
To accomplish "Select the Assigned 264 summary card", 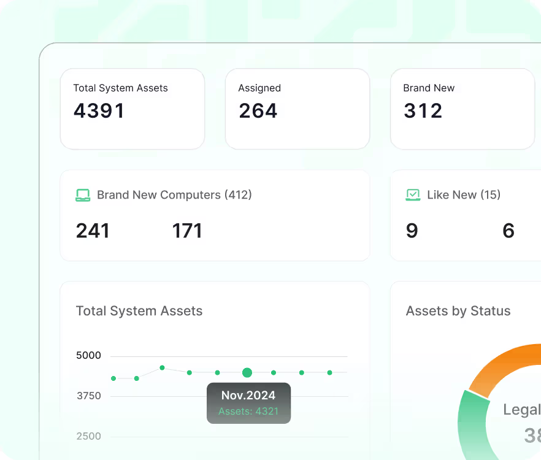I will pyautogui.click(x=297, y=109).
